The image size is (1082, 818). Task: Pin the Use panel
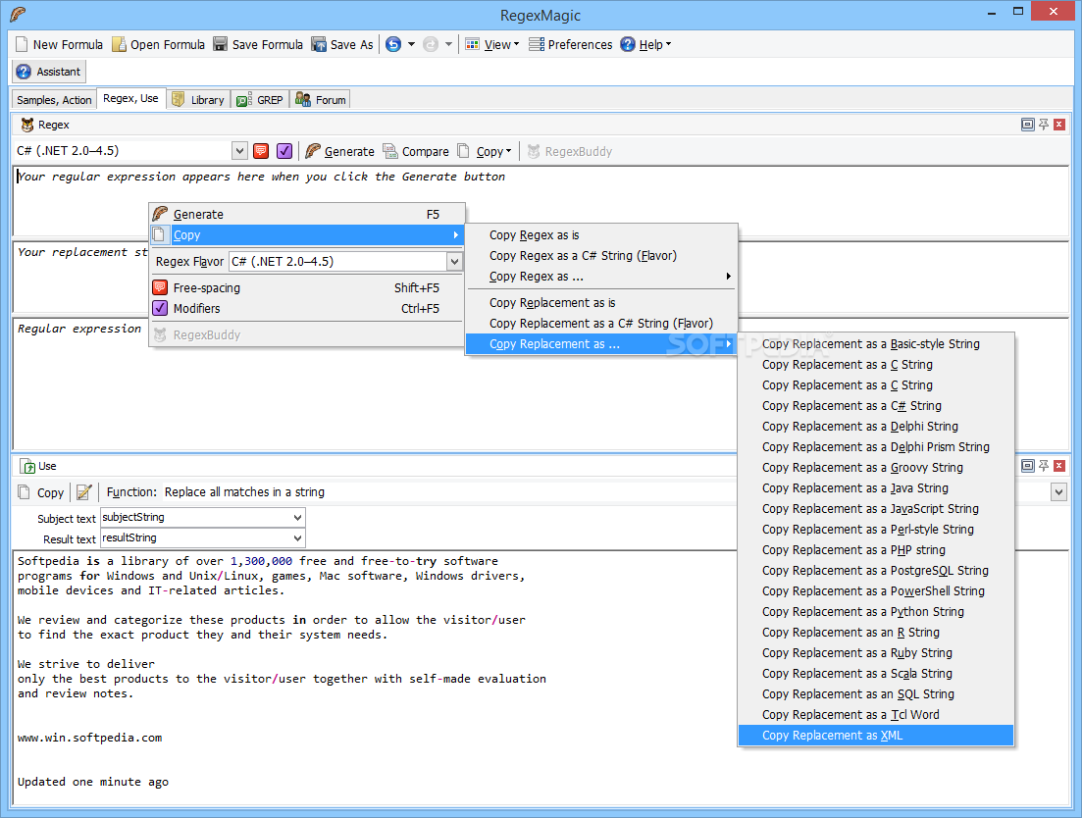(1044, 466)
